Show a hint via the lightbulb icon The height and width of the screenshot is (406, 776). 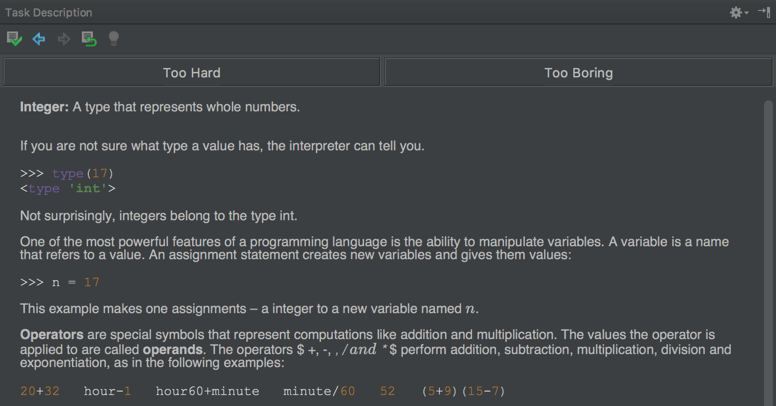pyautogui.click(x=113, y=38)
